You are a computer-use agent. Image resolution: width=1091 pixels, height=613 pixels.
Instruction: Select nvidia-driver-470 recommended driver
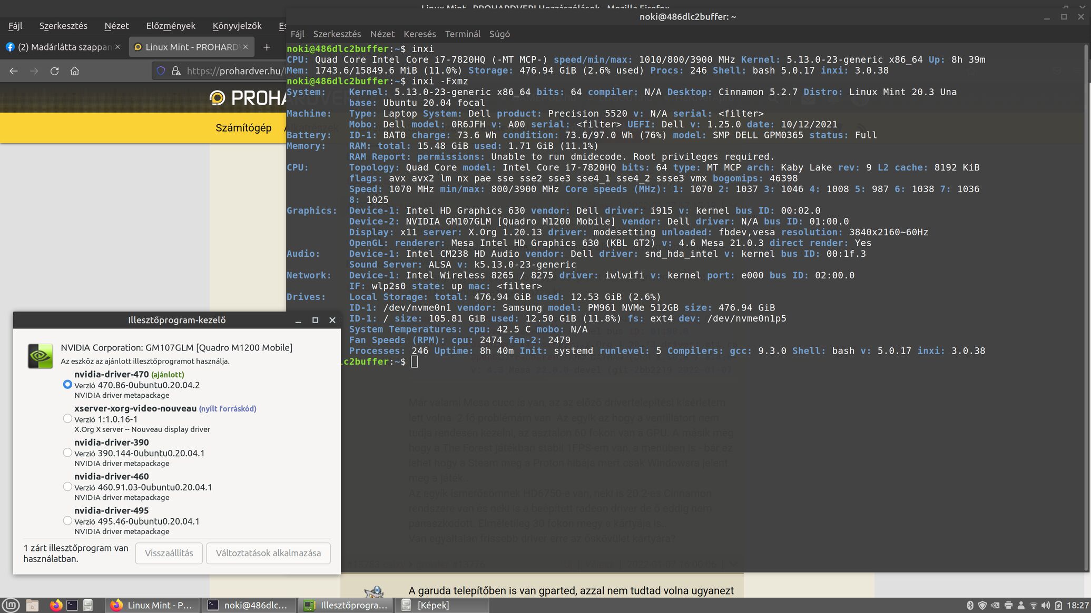[x=67, y=385]
